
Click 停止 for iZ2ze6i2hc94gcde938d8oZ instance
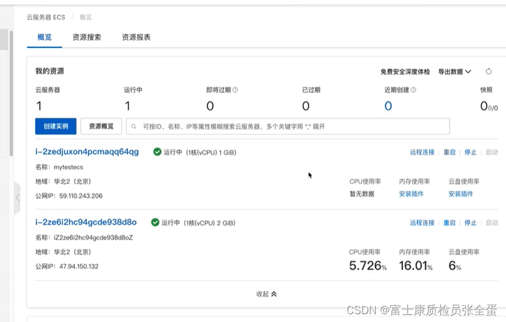tap(471, 222)
